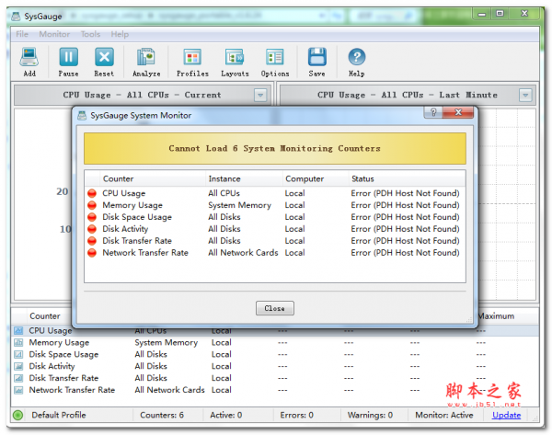Select 'Disk Transfer Rate' in main counter list
The image size is (552, 435).
click(274, 378)
